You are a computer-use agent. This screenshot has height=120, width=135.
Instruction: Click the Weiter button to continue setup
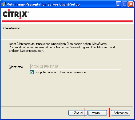click(97, 113)
